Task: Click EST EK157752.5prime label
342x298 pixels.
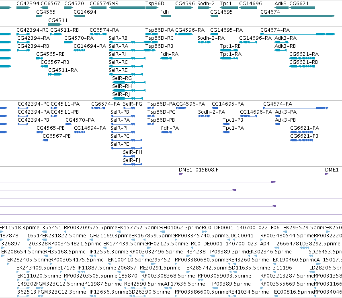Action: [139, 228]
